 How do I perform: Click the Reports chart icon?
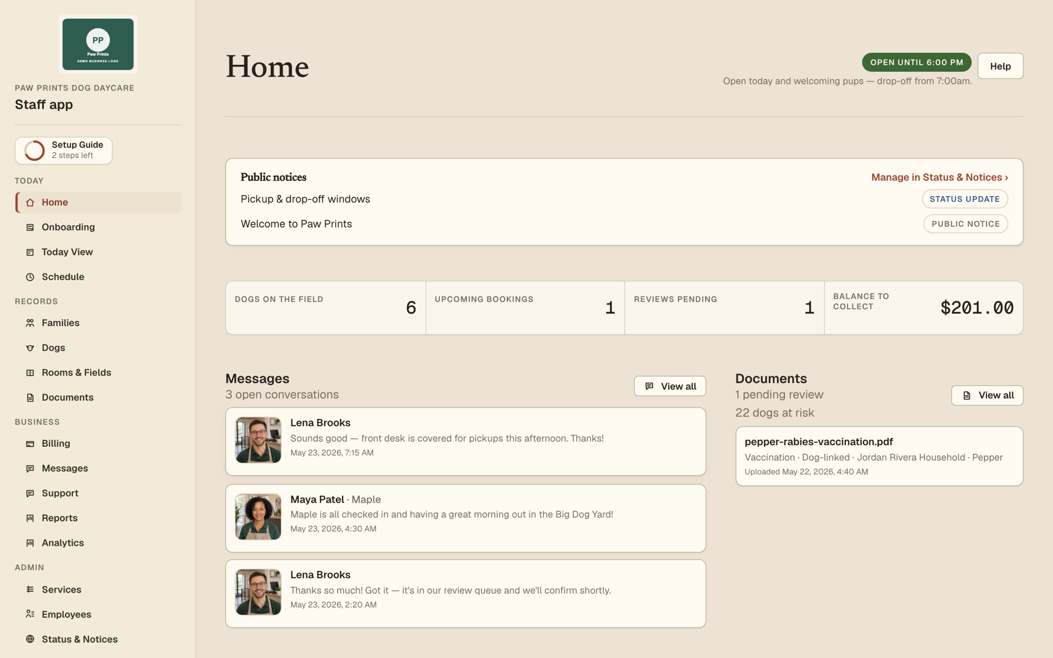coord(30,518)
